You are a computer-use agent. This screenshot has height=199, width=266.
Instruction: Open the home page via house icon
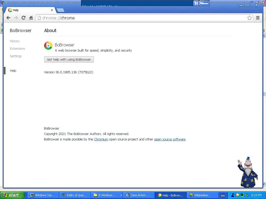[31, 18]
